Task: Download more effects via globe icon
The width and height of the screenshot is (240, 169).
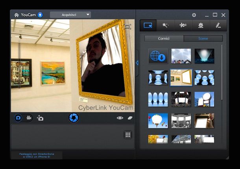Action: (x=158, y=56)
